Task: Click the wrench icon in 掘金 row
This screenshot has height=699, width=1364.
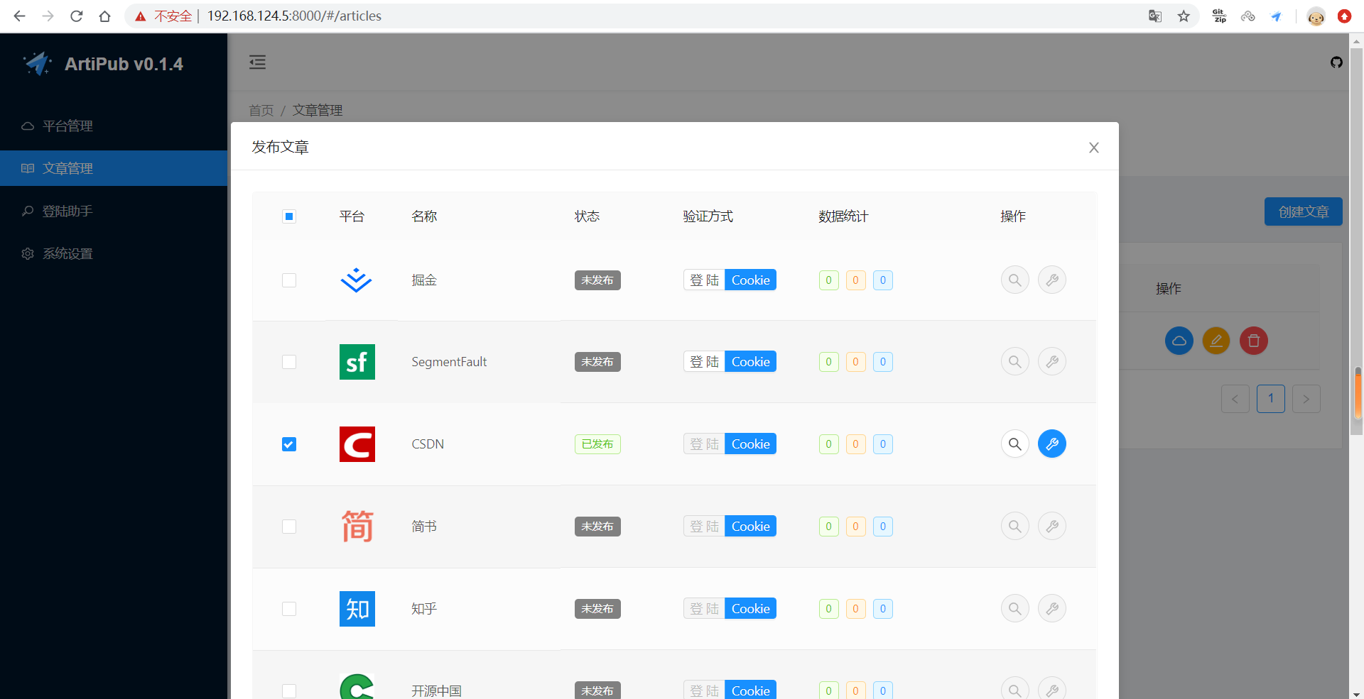Action: pos(1052,280)
